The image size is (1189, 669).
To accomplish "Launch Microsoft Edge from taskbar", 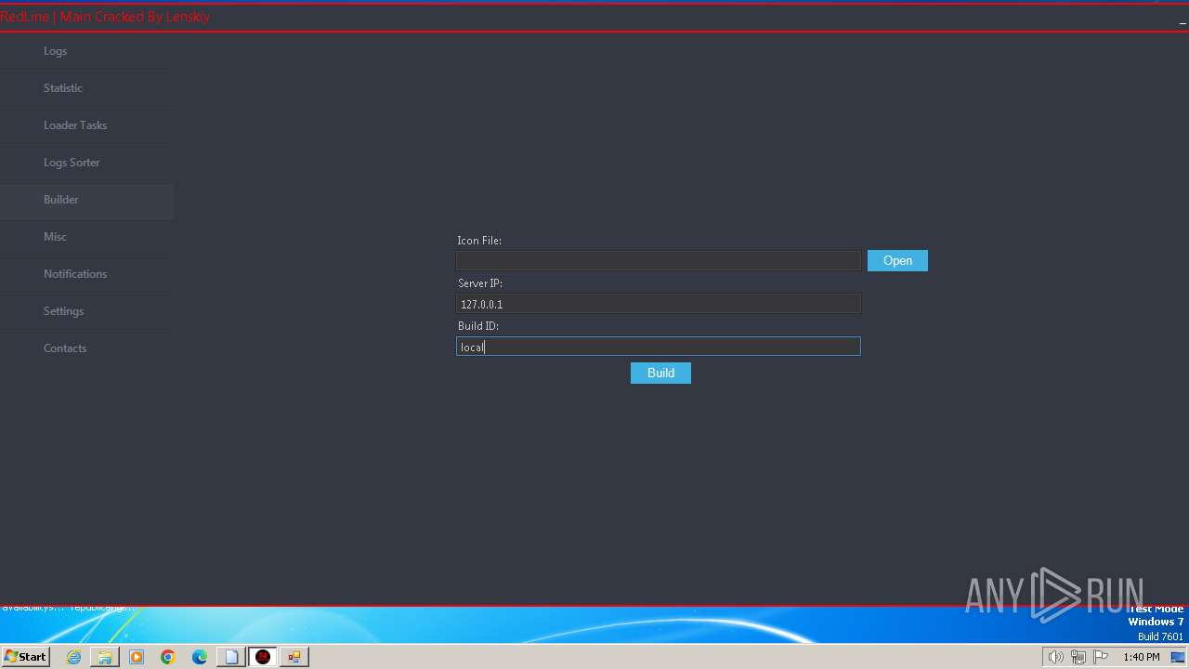I will pyautogui.click(x=200, y=657).
